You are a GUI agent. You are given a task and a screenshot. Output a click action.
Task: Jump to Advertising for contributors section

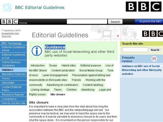point(62,85)
